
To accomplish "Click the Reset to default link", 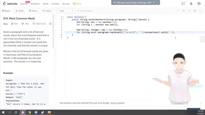I will (118, 103).
